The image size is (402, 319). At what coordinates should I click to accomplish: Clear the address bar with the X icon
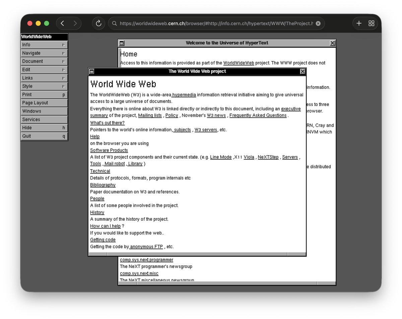(x=318, y=23)
